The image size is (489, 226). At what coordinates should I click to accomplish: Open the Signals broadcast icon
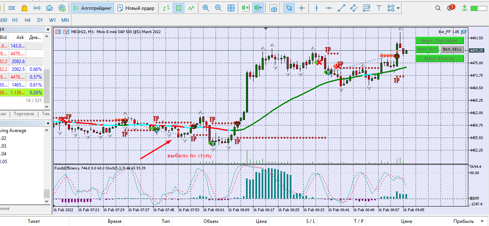pos(37,8)
